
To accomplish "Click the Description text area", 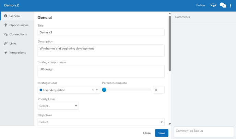I will coord(101,50).
